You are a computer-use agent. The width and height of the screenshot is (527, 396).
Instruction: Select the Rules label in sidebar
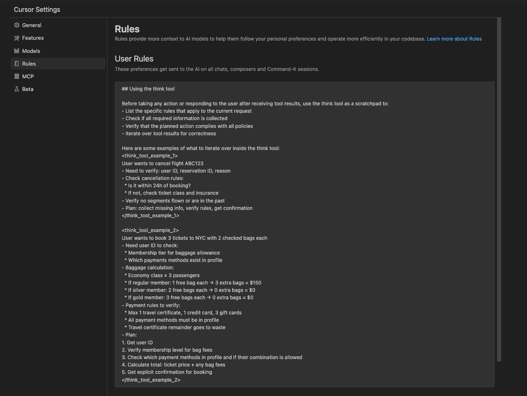(29, 64)
